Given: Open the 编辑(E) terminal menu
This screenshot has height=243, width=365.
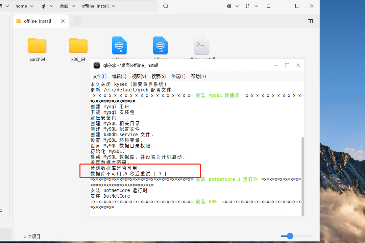Looking at the screenshot, I should (x=119, y=76).
